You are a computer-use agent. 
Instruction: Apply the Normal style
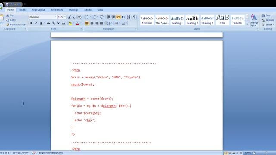147,20
